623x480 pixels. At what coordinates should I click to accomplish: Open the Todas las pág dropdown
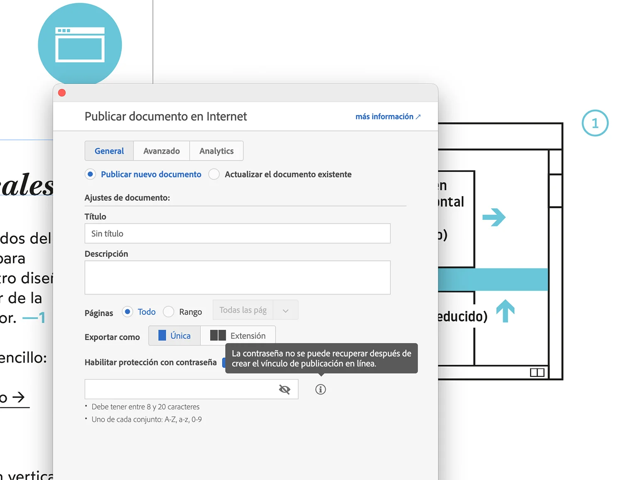coord(285,310)
